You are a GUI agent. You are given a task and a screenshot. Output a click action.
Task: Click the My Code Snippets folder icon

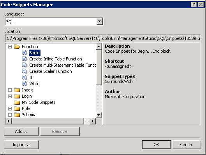[x=17, y=102]
